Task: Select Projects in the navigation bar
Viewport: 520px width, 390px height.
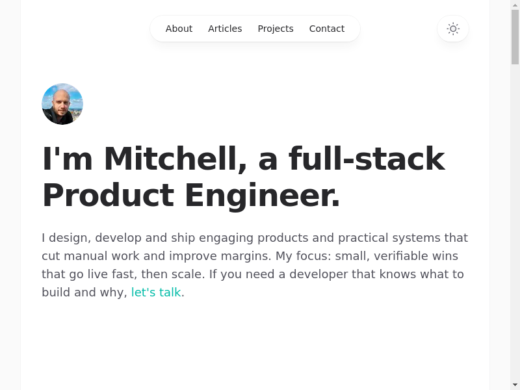Action: click(276, 29)
